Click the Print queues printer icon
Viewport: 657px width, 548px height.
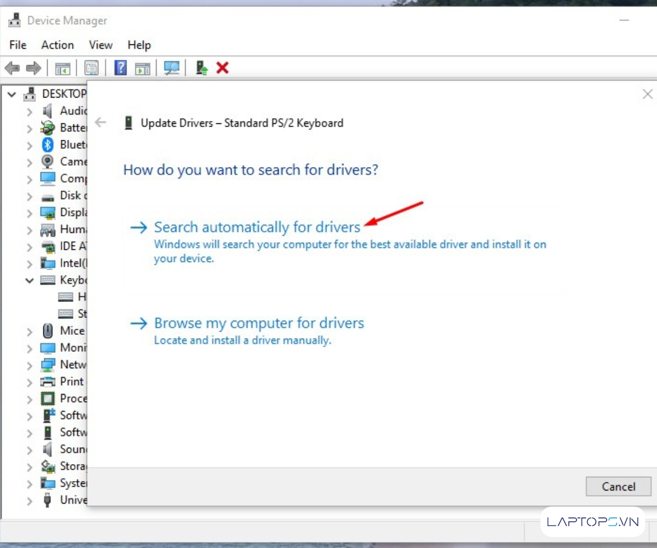coord(48,382)
